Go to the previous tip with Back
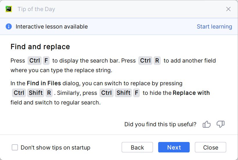The height and width of the screenshot is (160, 238). [137, 147]
